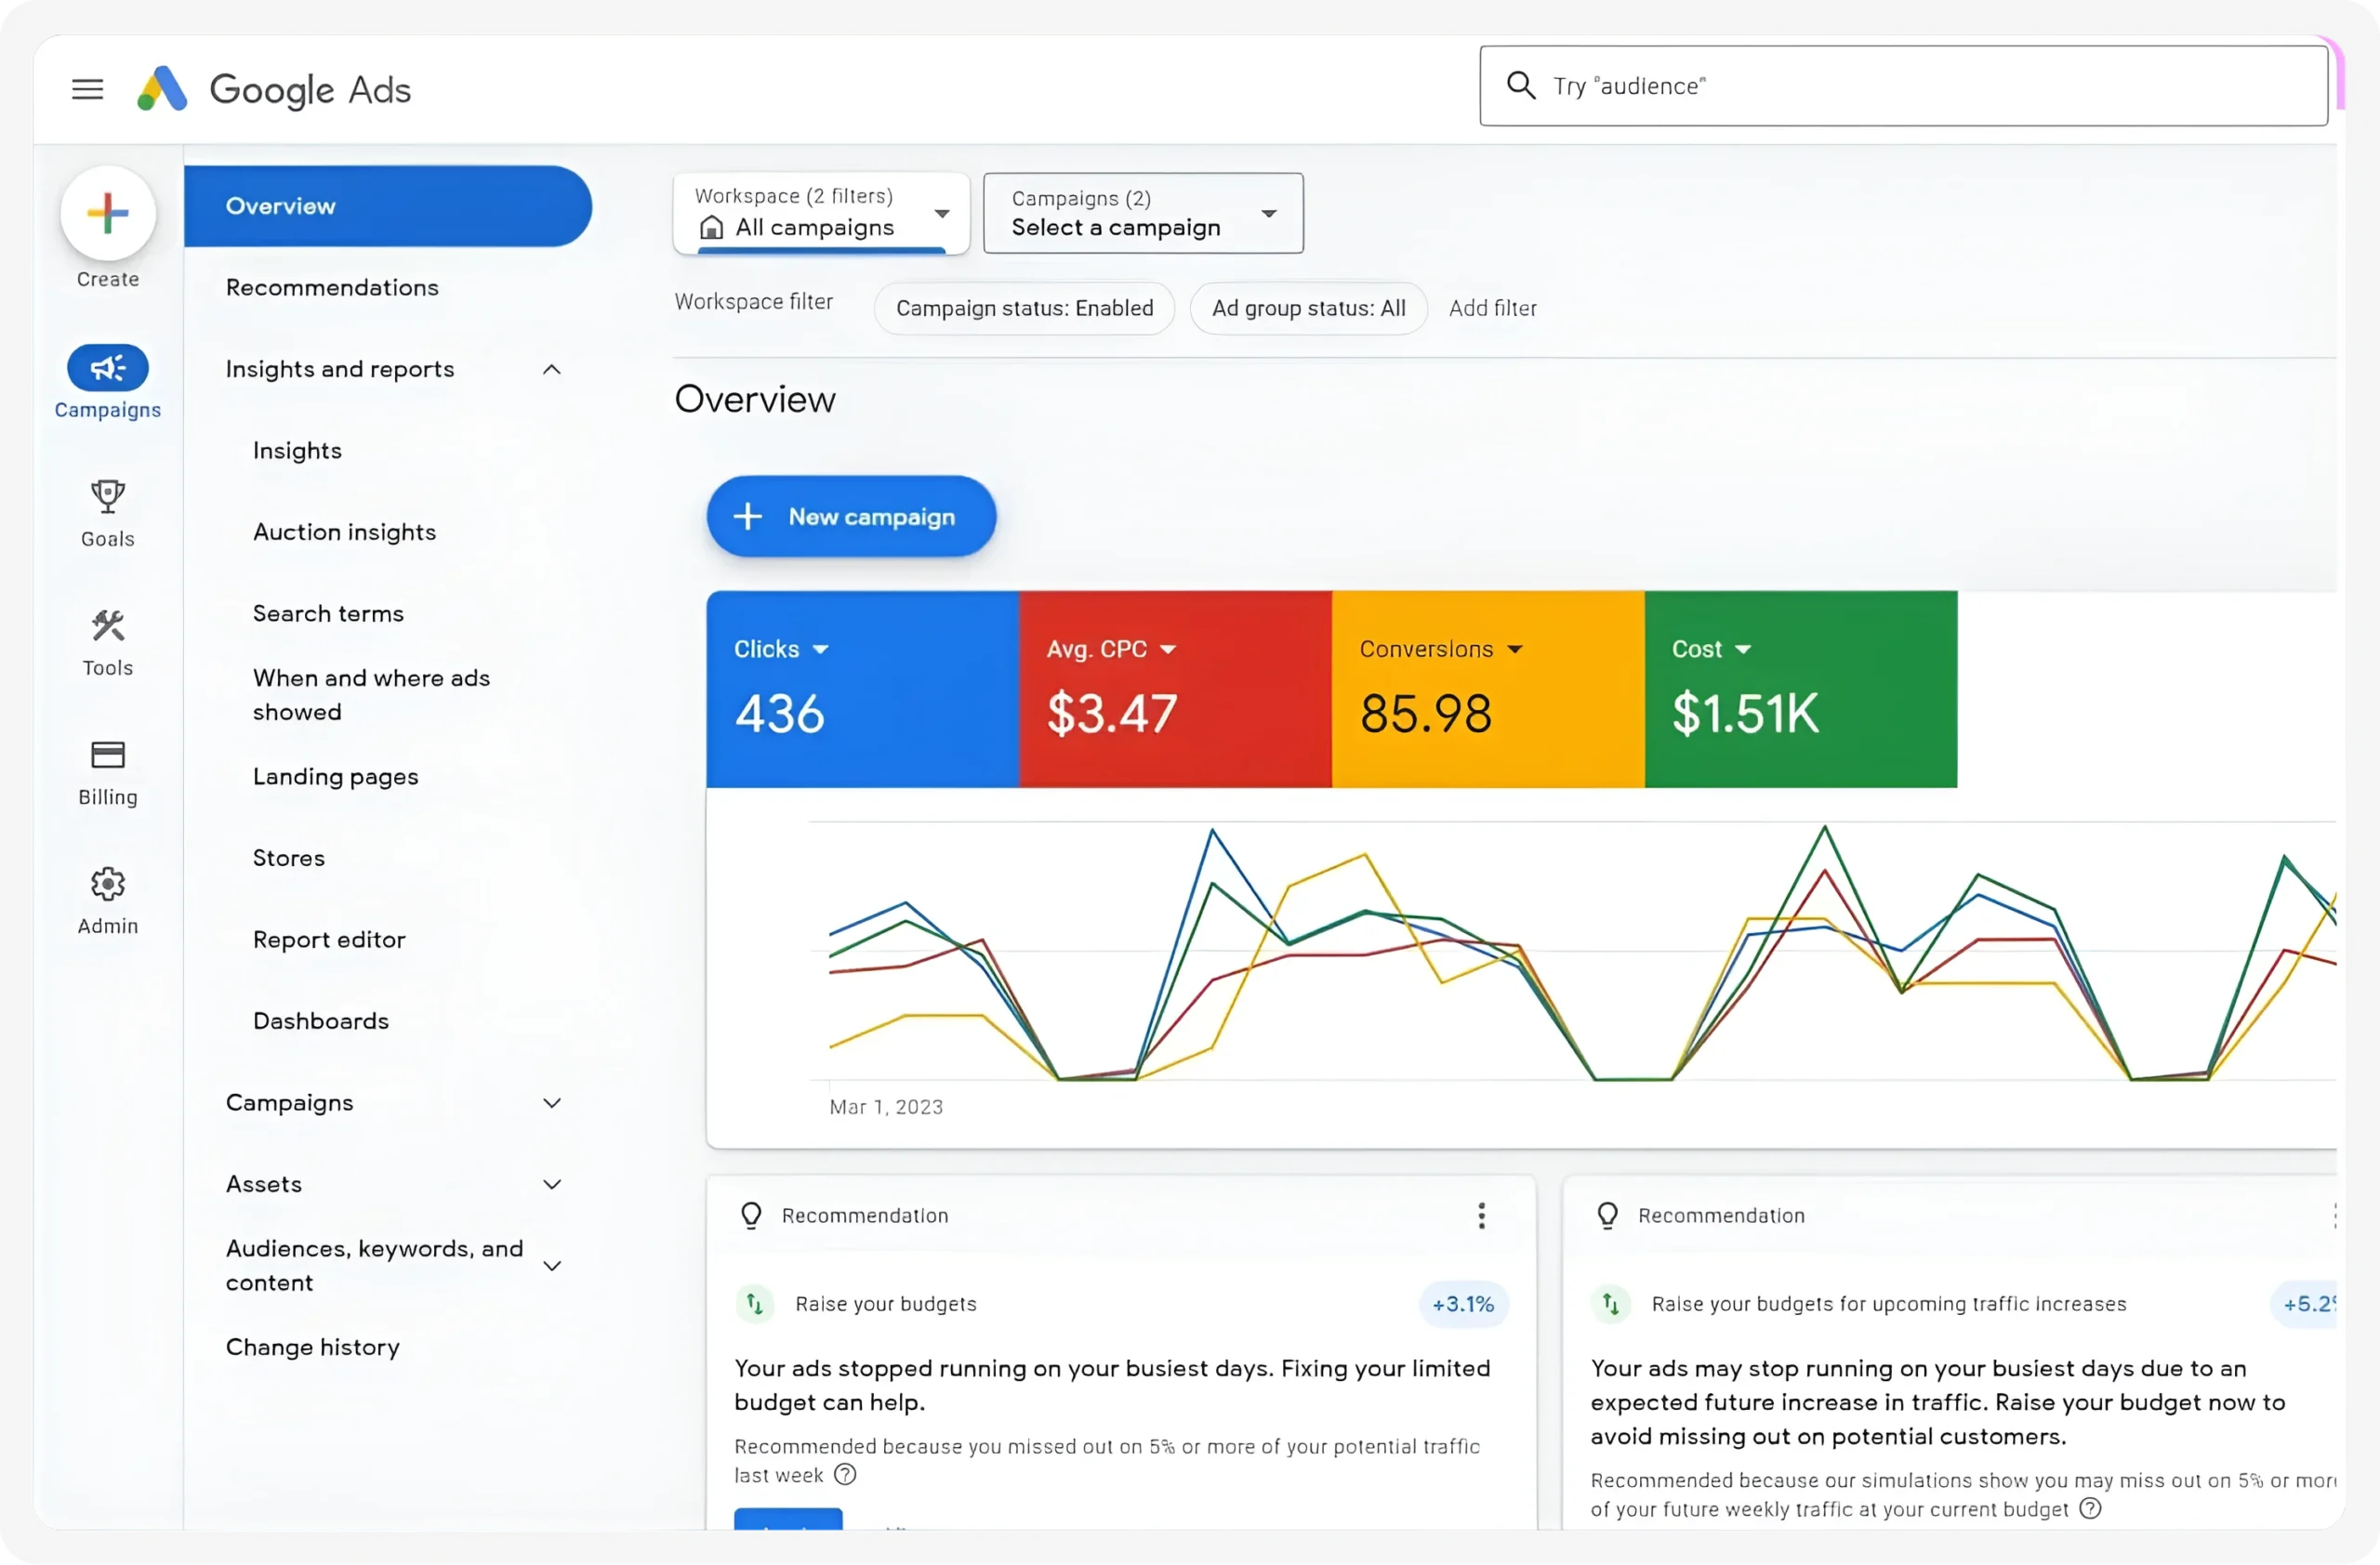The height and width of the screenshot is (1565, 2380).
Task: Open the Workspace All campaigns dropdown
Action: (821, 213)
